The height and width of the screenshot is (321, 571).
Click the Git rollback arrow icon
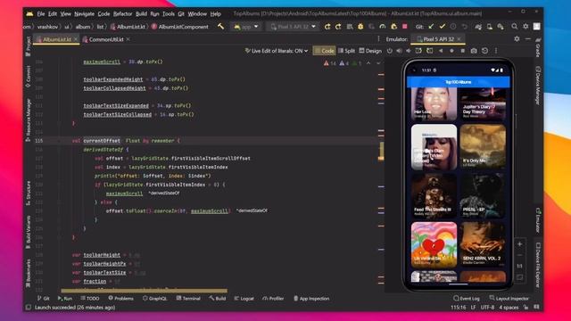coord(464,27)
